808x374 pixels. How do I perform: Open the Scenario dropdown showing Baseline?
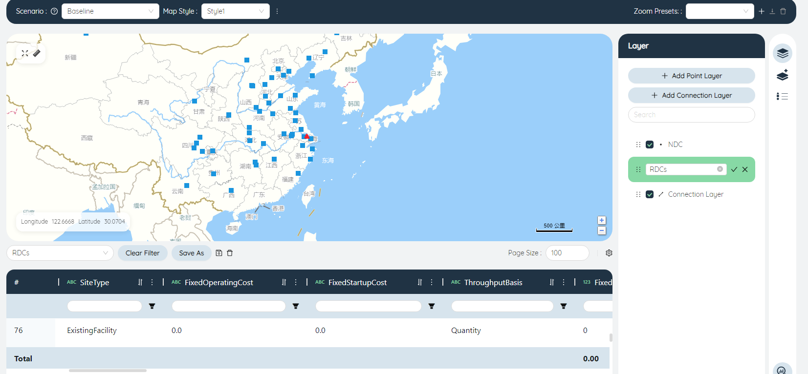pos(110,11)
